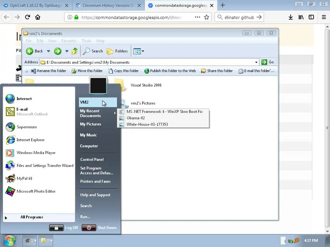
Task: Open browser downloads arrow icon
Action: coord(291,17)
